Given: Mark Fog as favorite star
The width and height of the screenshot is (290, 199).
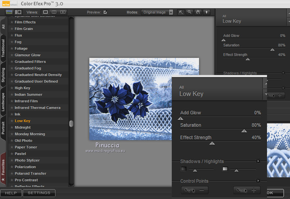Looking at the screenshot, I should 12,42.
